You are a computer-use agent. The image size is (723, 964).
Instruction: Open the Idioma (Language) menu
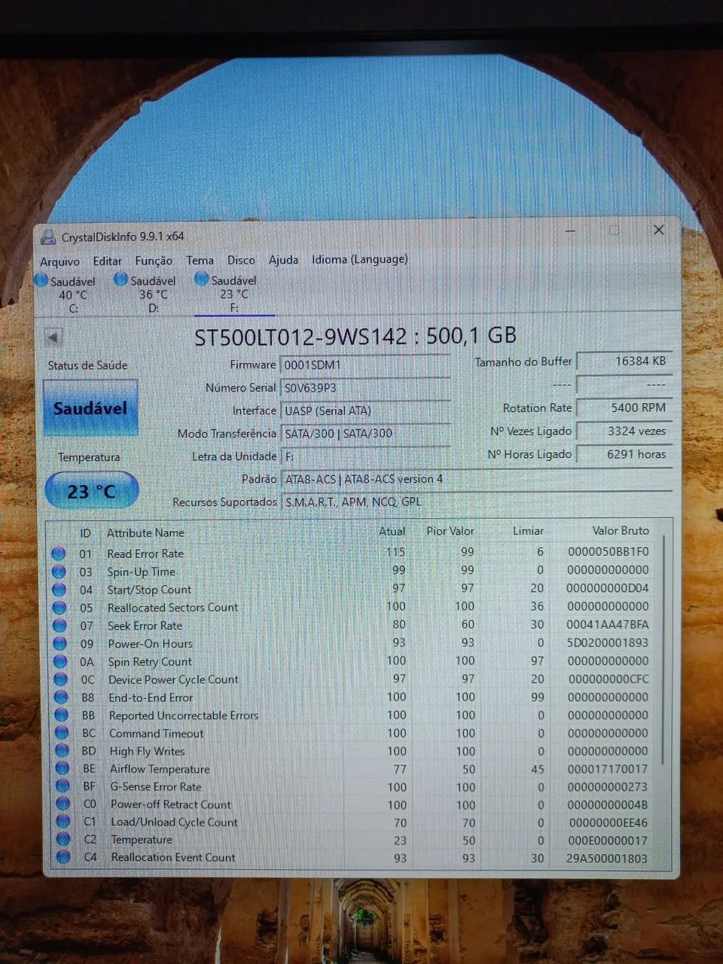[360, 259]
